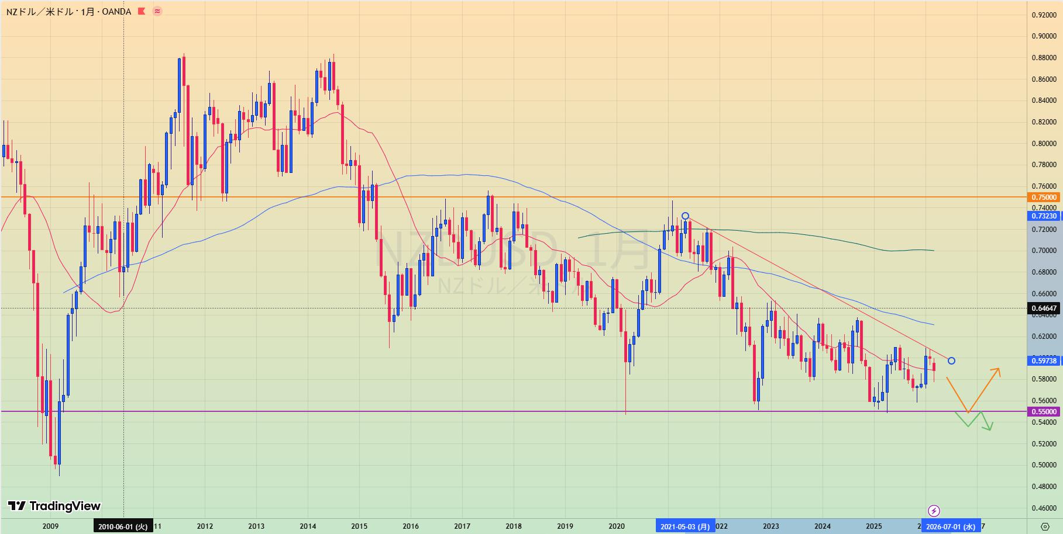This screenshot has width=1063, height=534.
Task: Select the trendline start anchor circle near 0.73230
Action: pos(685,216)
